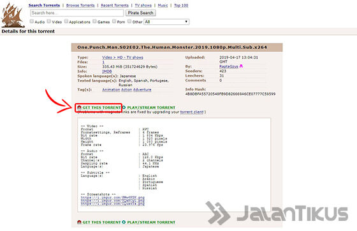Viewport: 357px width, 231px height.
Task: Click the bottom PLAY/STREAM TORRENT link
Action: coord(151,222)
